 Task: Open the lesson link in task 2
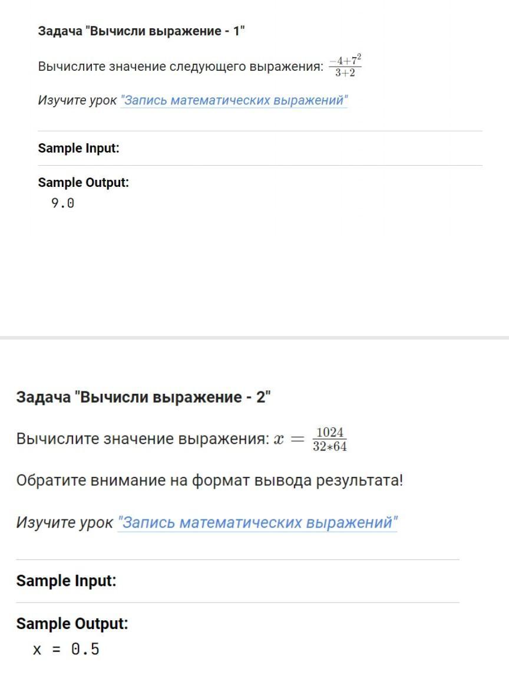click(x=257, y=522)
